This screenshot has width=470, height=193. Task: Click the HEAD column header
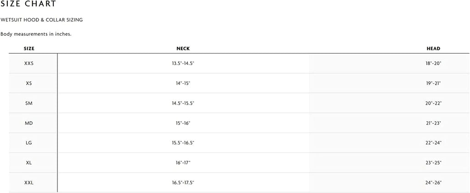click(433, 48)
